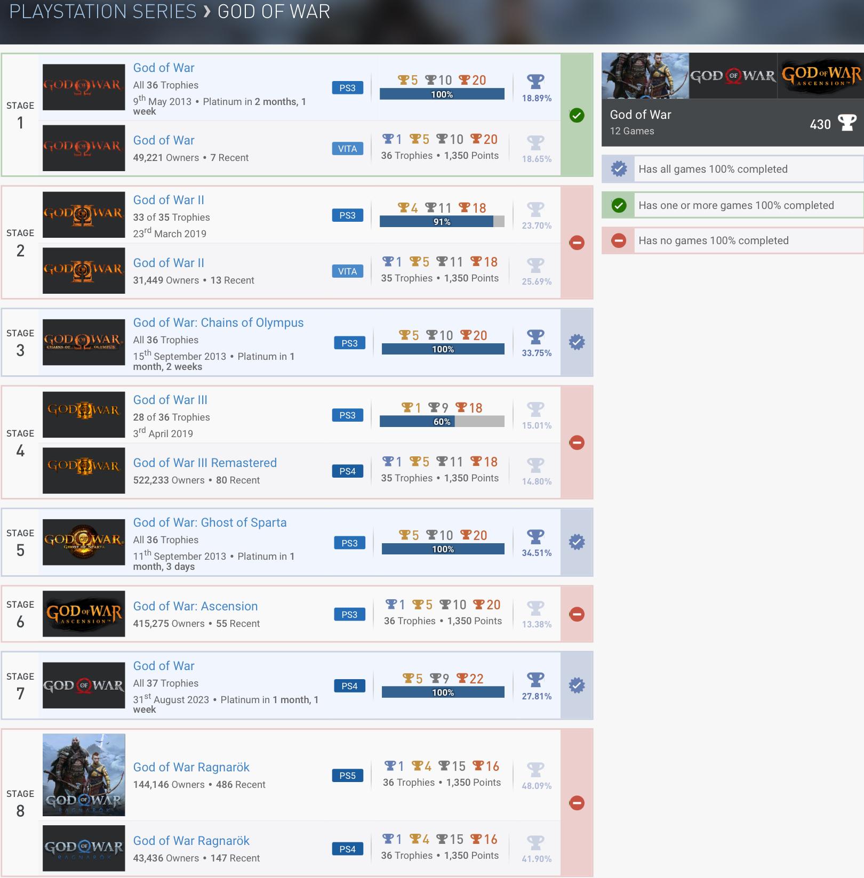Click the platinum trophy icon showing 18.89%
This screenshot has height=878, width=864.
[535, 82]
